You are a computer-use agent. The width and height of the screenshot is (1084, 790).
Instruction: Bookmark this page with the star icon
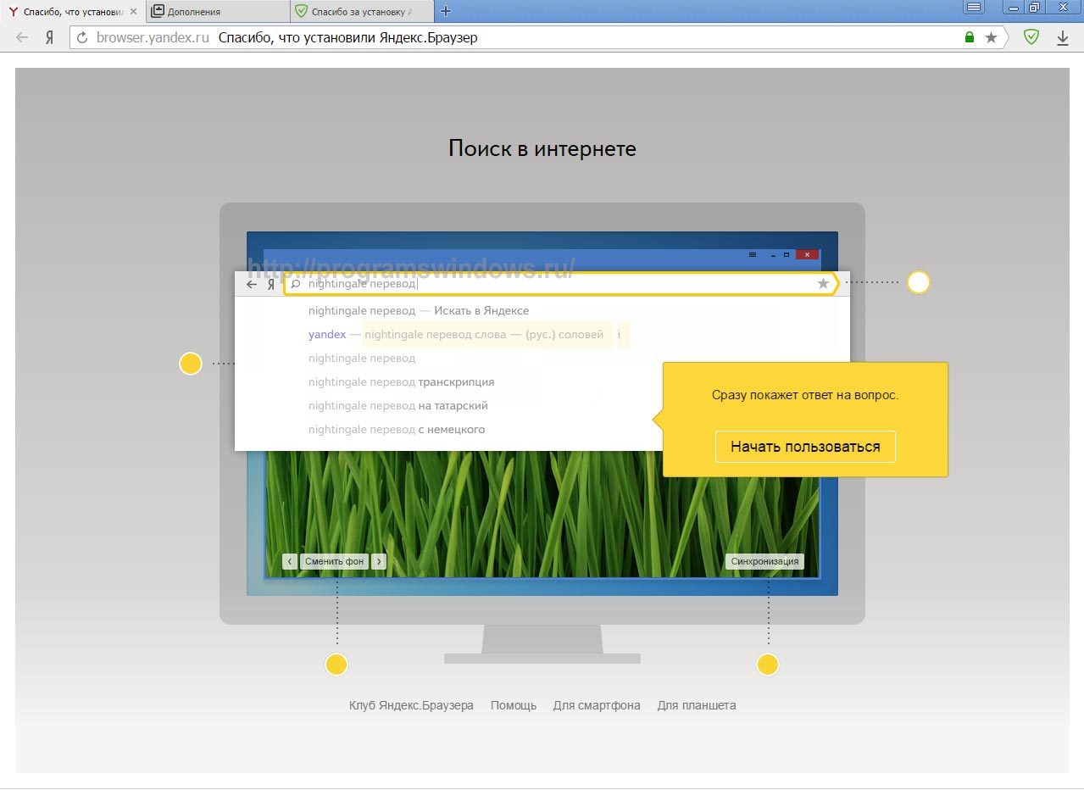991,38
